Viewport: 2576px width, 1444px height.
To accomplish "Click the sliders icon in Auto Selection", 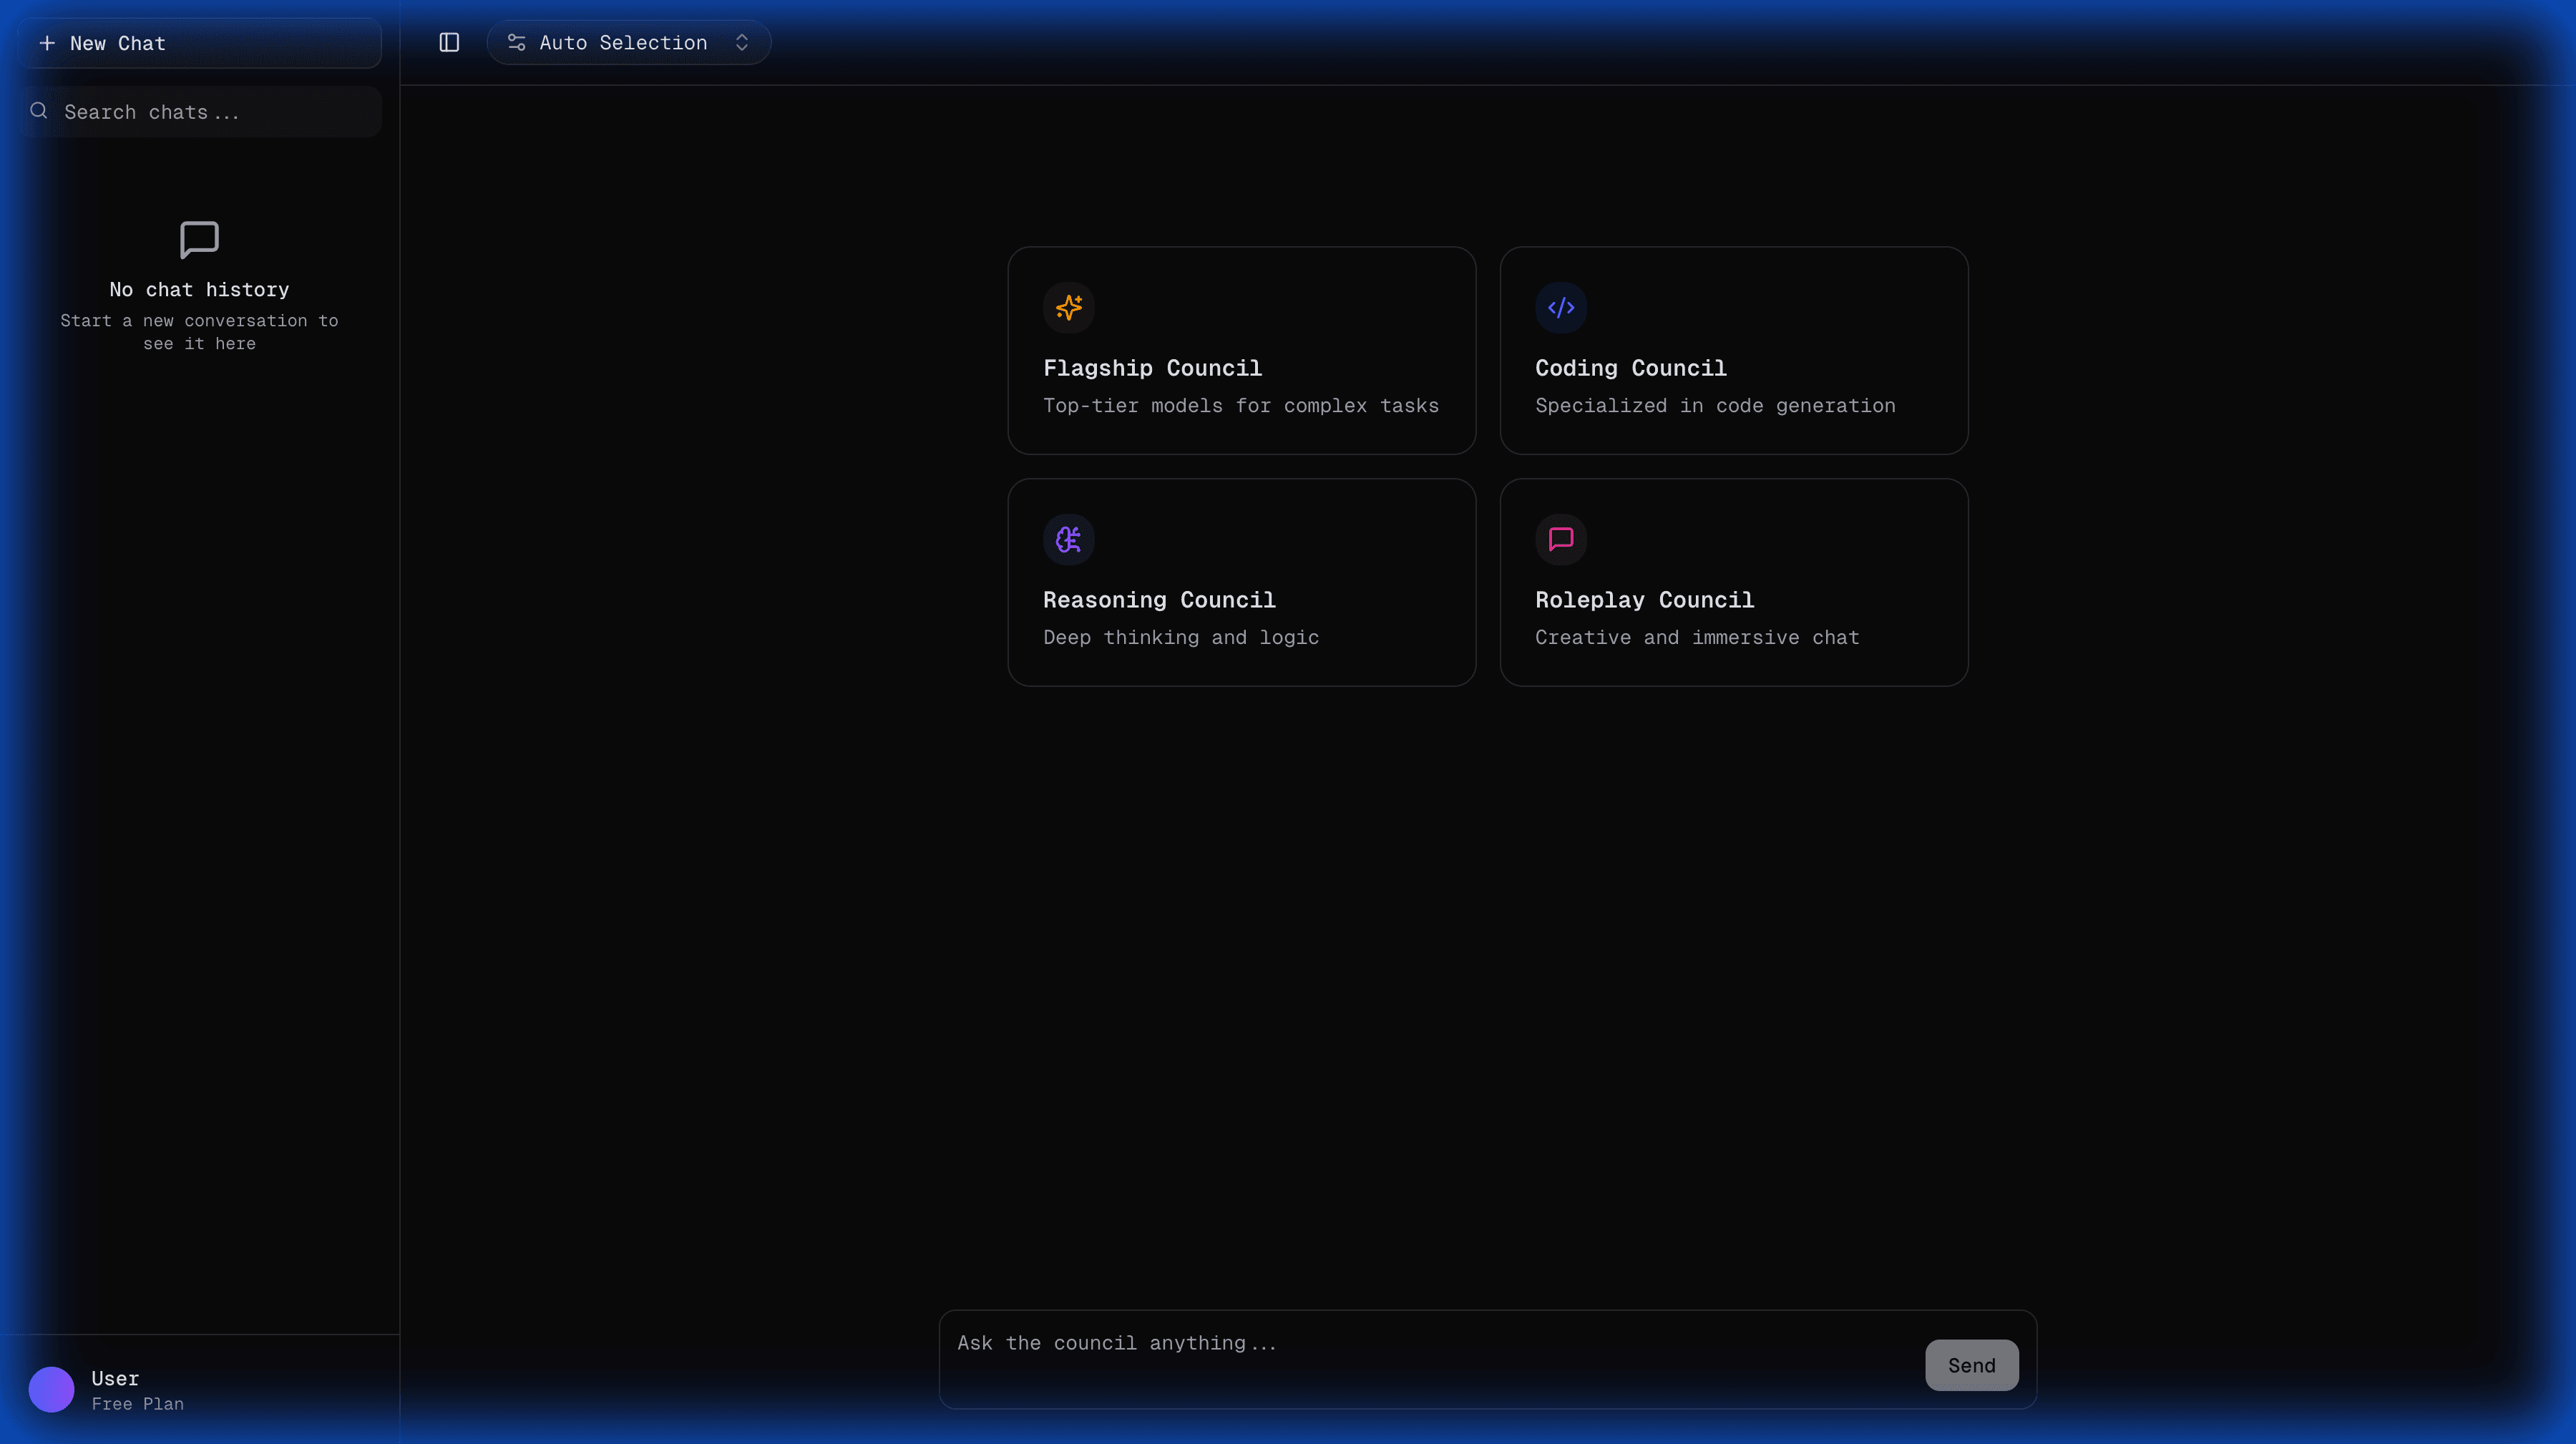I will [516, 42].
